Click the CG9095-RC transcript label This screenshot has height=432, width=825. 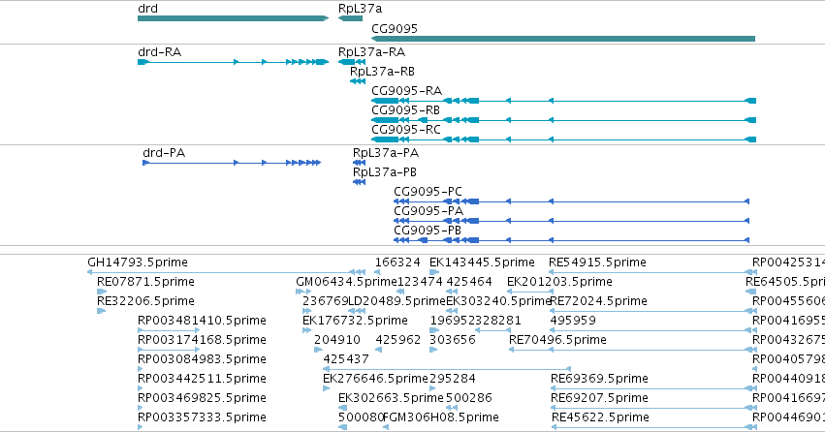[x=405, y=130]
